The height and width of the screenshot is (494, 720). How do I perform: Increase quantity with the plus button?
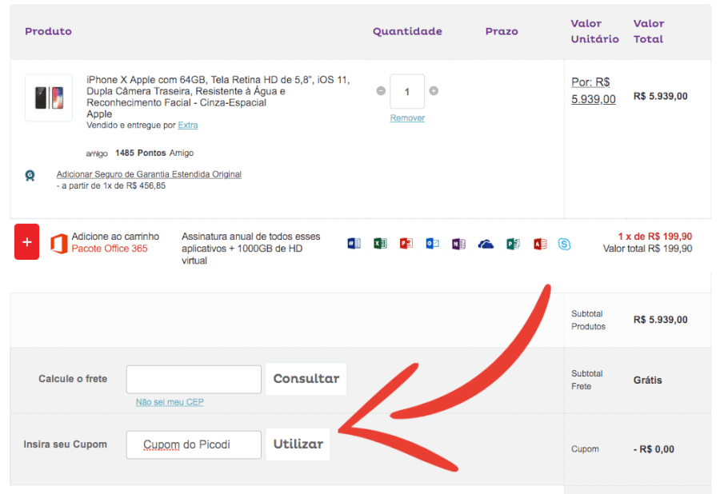coord(434,91)
